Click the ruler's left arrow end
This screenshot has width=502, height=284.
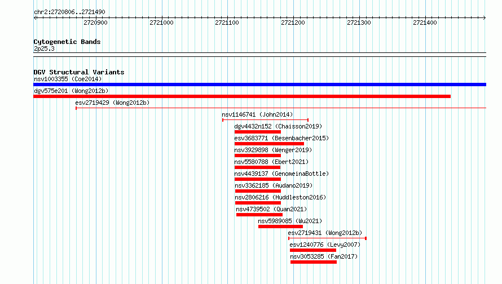pyautogui.click(x=35, y=18)
